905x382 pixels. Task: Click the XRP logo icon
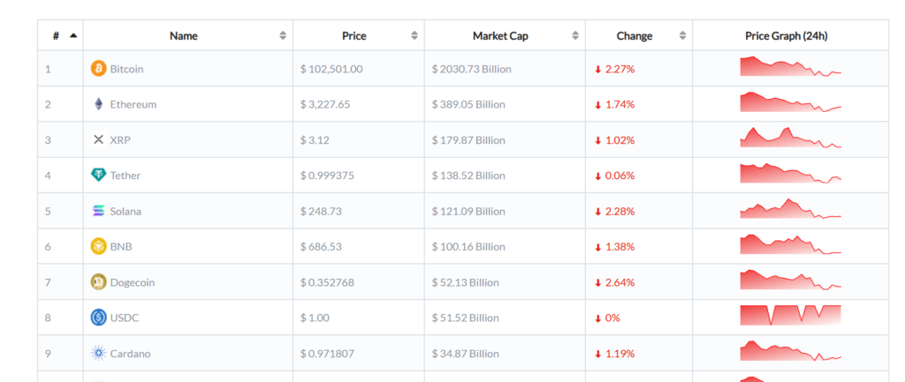click(x=99, y=139)
